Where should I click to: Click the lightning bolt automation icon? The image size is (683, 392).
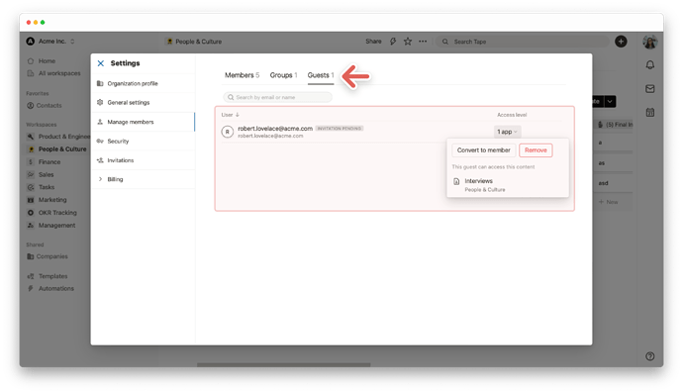click(x=393, y=42)
